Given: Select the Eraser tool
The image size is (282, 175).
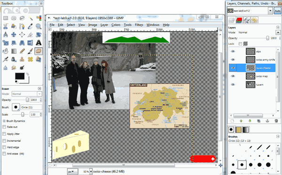Looking at the screenshot, I should pyautogui.click(x=39, y=51).
